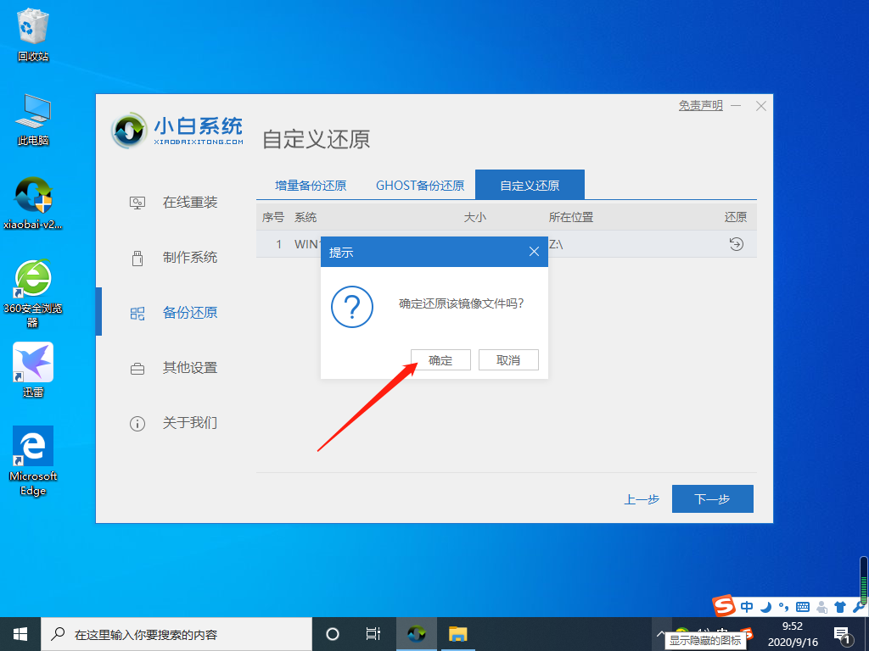Select the Microsoft Edge desktop shortcut
This screenshot has height=651, width=869.
(x=33, y=461)
